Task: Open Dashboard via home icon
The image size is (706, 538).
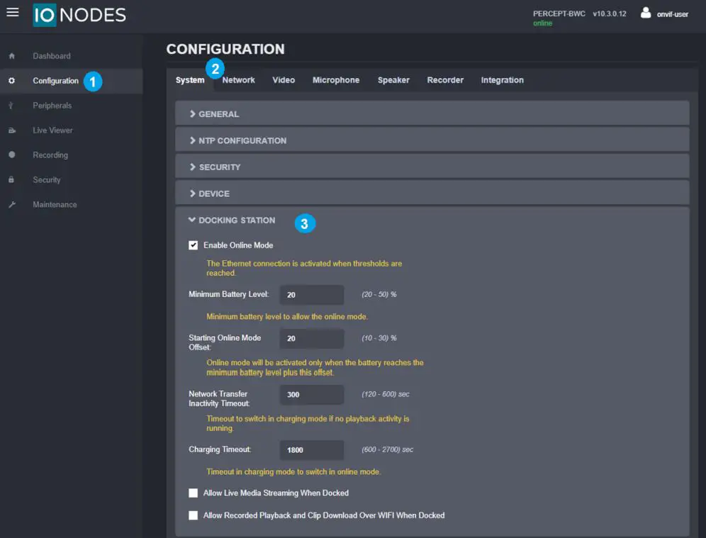Action: [11, 56]
